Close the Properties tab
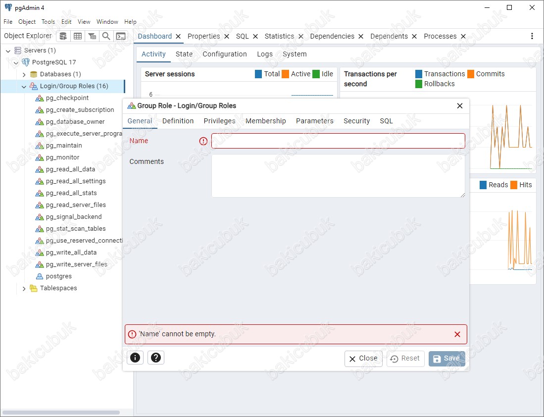 tap(227, 37)
